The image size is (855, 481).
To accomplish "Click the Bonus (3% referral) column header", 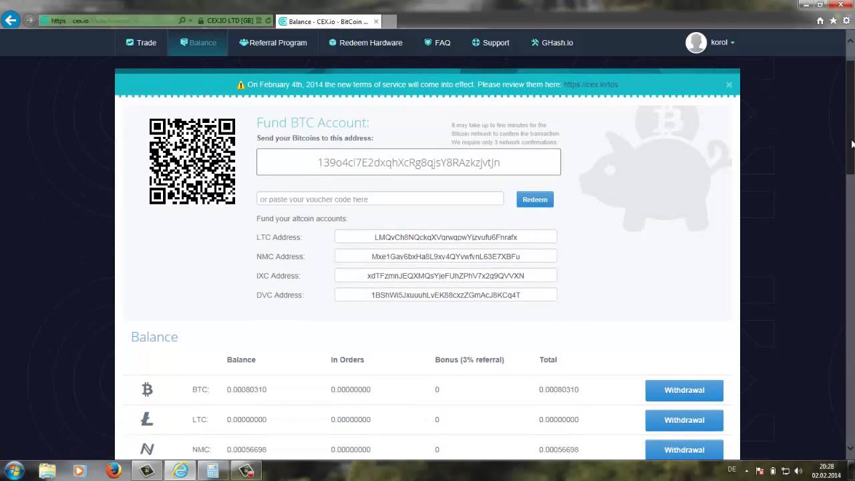I will 470,359.
